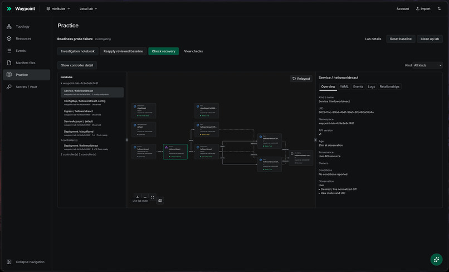
Task: Collapse waypoint-lab namespace tree node
Action: (x=61, y=83)
